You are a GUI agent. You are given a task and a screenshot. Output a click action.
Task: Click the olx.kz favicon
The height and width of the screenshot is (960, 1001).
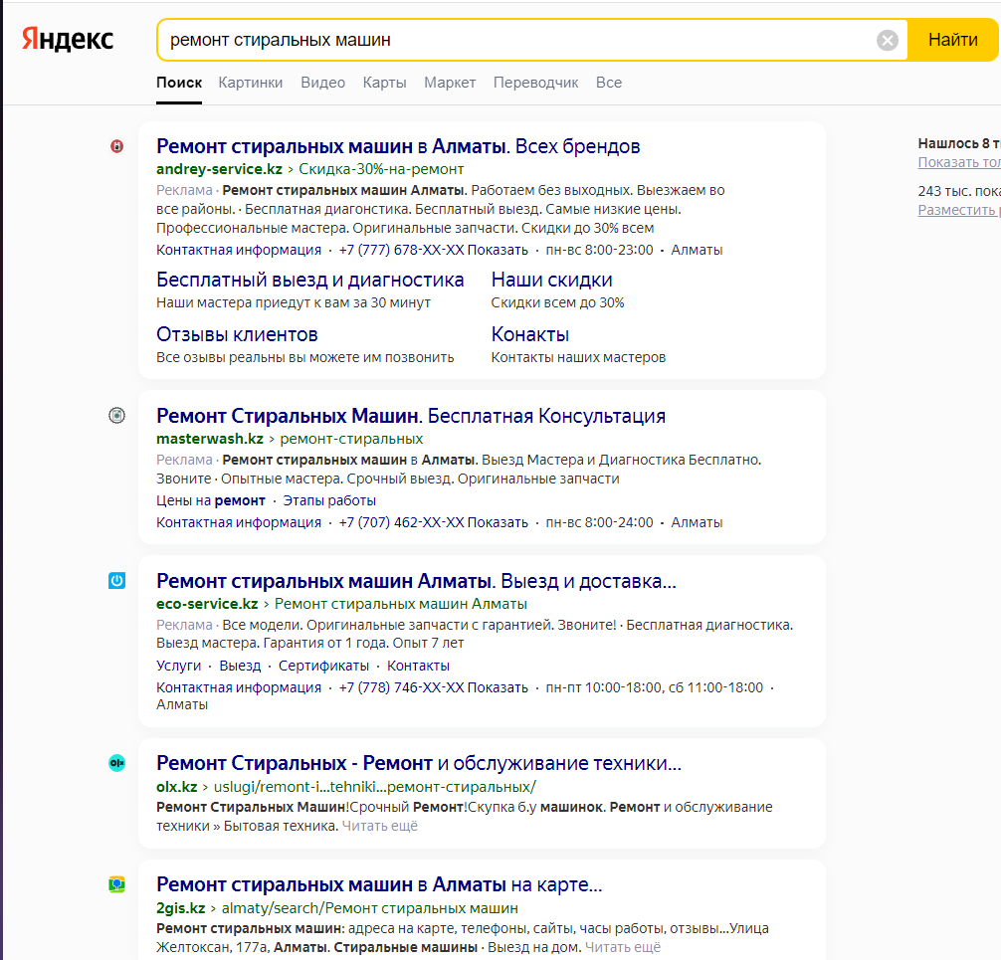116,763
